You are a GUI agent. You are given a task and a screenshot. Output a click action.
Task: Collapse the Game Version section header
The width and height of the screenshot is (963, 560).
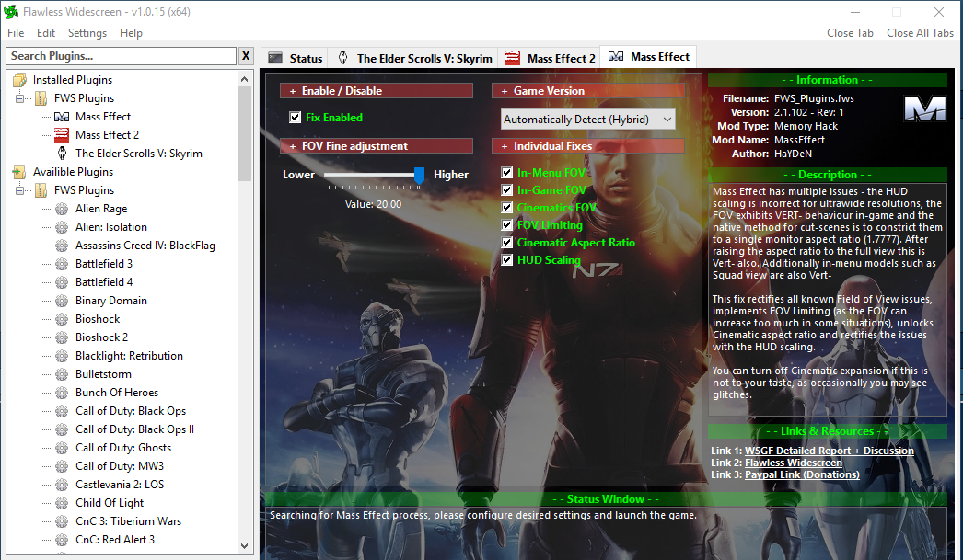tap(587, 91)
